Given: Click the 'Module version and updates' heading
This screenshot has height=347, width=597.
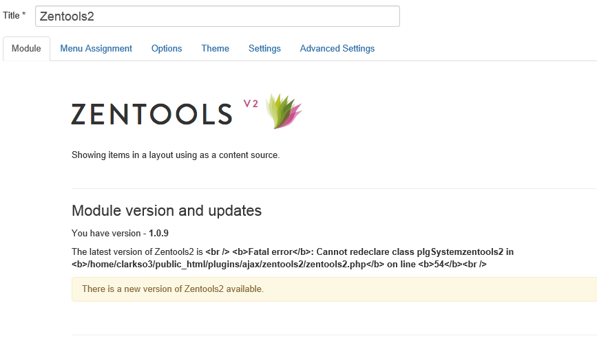Looking at the screenshot, I should pyautogui.click(x=167, y=210).
